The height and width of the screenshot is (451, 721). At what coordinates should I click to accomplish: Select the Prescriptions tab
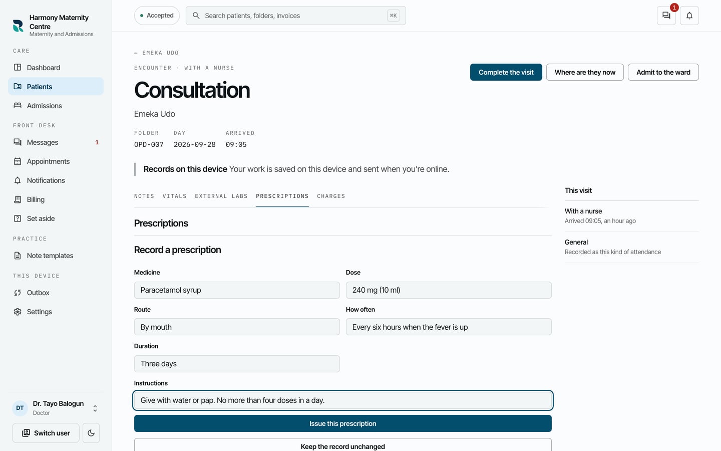point(282,196)
